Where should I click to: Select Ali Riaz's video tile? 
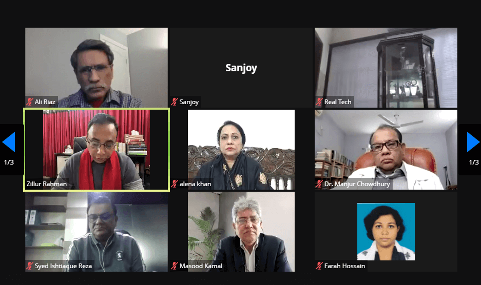97,68
